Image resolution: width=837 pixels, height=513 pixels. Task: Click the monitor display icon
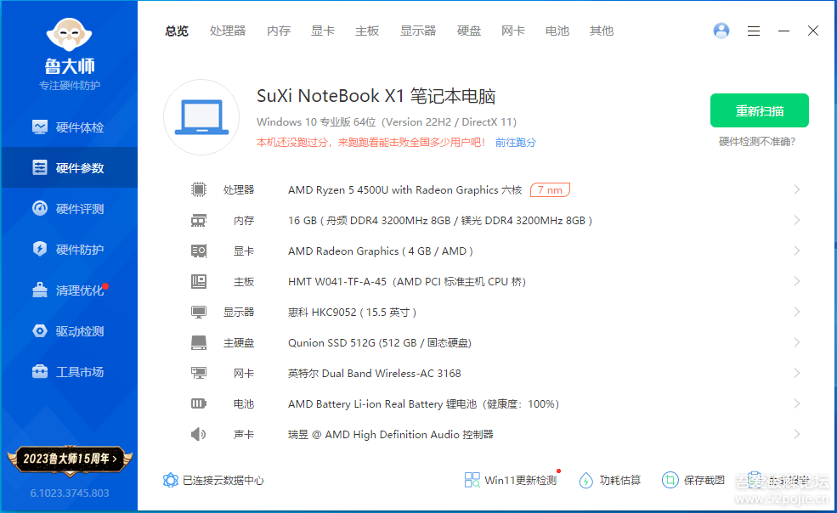(x=199, y=312)
